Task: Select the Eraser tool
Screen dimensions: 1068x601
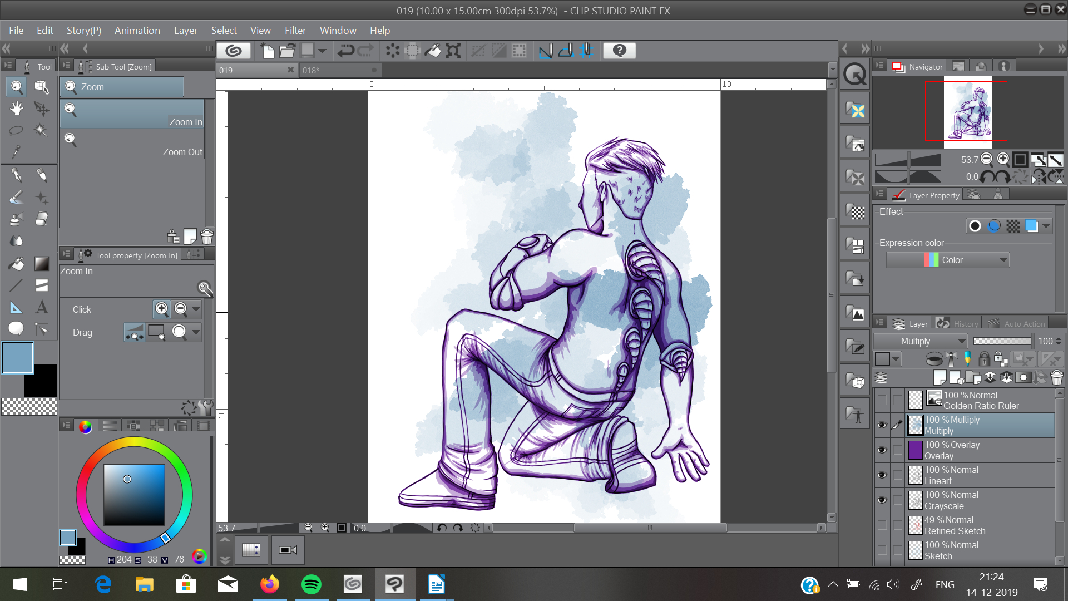Action: (42, 219)
